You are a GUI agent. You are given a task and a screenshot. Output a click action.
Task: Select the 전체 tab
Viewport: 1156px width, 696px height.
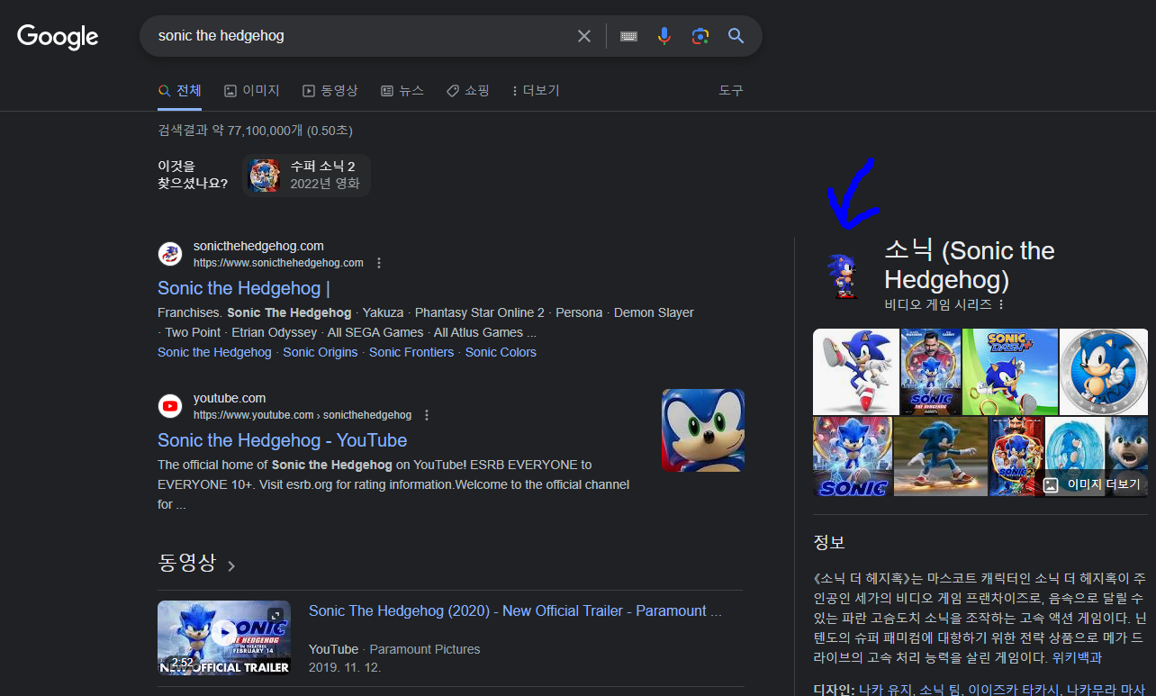(x=179, y=91)
